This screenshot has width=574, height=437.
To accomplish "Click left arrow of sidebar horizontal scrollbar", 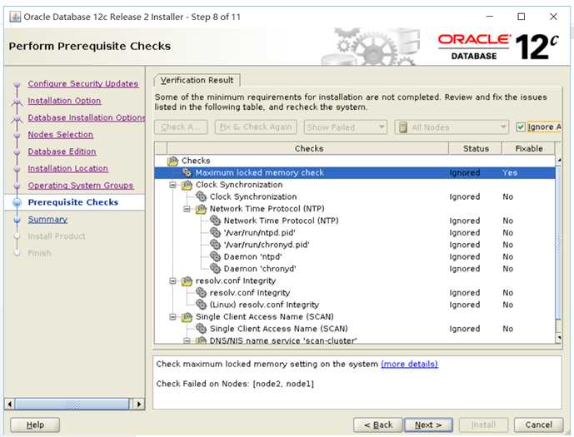I will tap(10, 404).
